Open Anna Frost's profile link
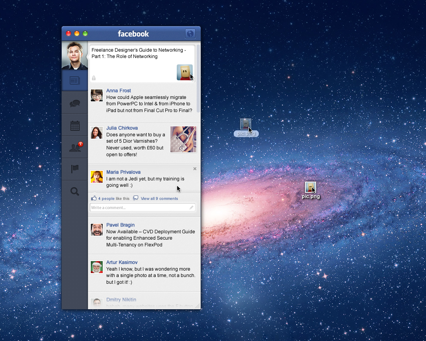 pyautogui.click(x=119, y=91)
